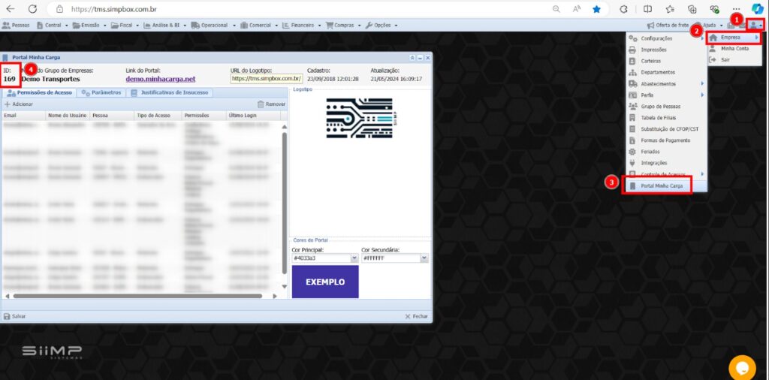Open Tabela de Filiais entry

pos(666,118)
